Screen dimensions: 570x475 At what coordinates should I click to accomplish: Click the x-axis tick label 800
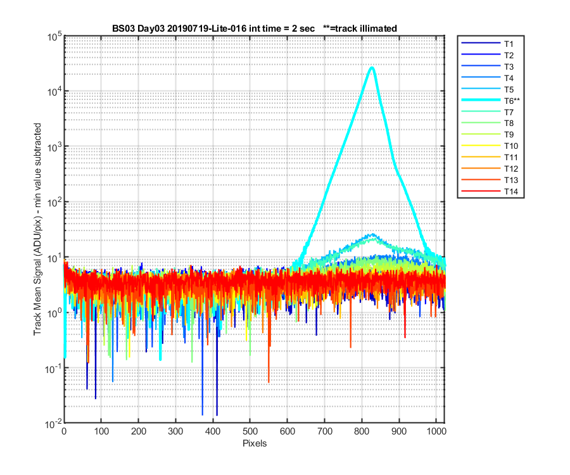click(x=362, y=431)
